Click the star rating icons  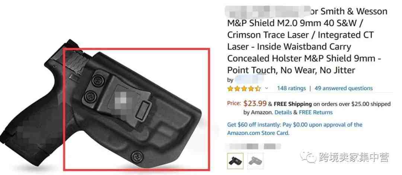tap(244, 89)
